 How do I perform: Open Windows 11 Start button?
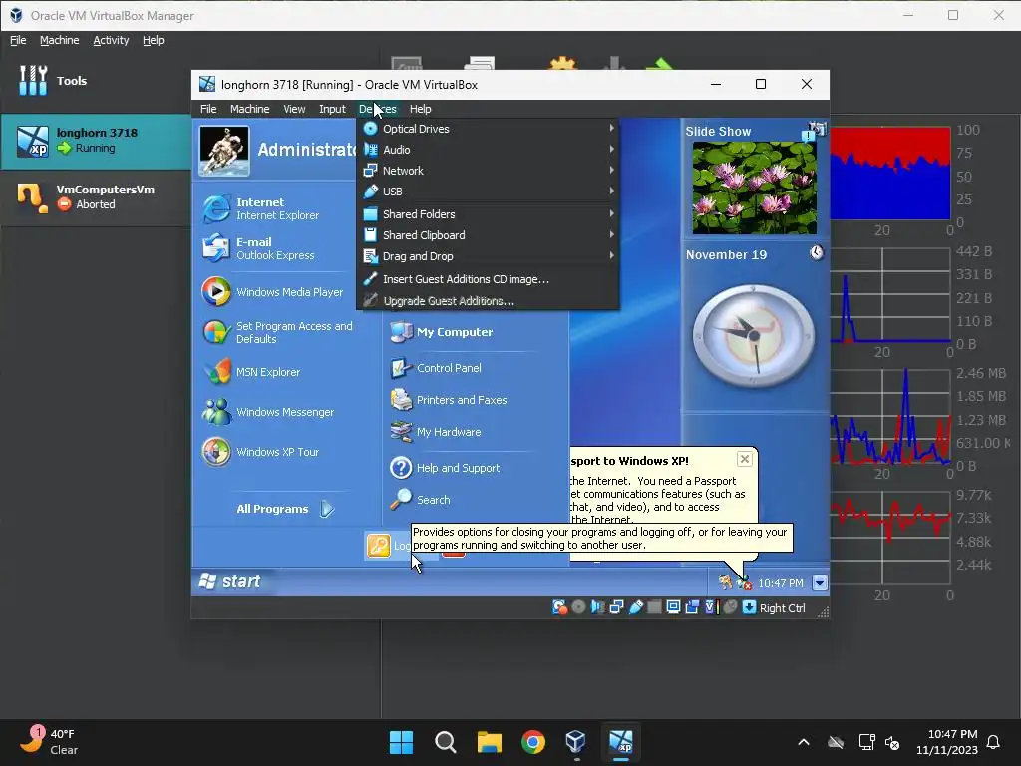coord(401,742)
